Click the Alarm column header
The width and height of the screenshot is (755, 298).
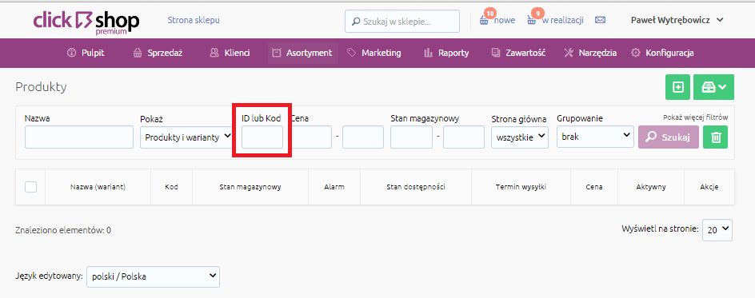[334, 187]
